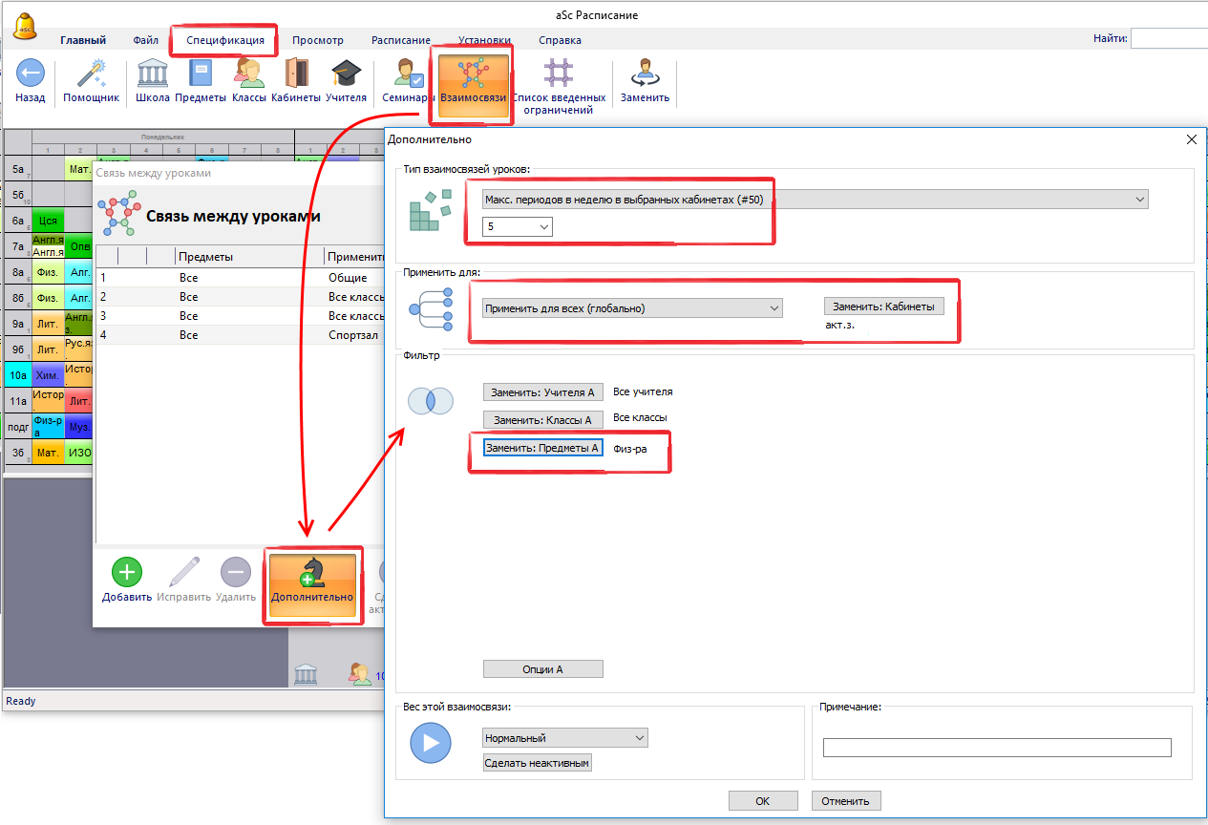Select the Предметы subjects icon
This screenshot has height=825, width=1208.
(201, 74)
